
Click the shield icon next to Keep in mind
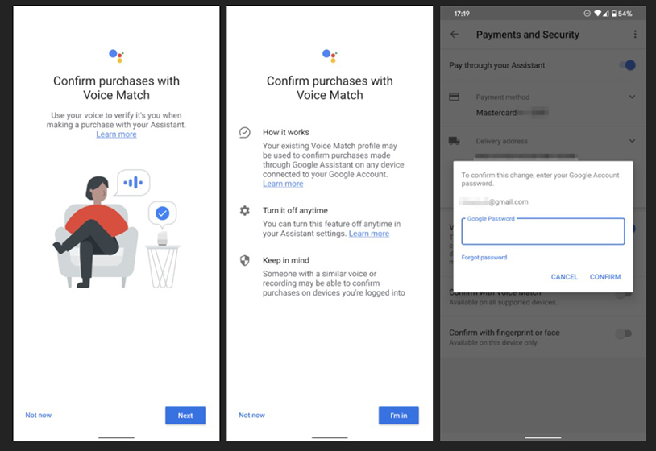[245, 260]
